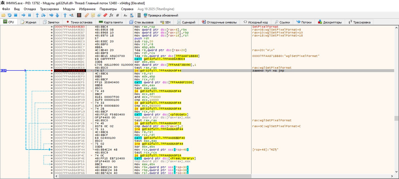Open Functions list with fx icon
Image resolution: width=399 pixels, height=179 pixels.
tap(111, 15)
